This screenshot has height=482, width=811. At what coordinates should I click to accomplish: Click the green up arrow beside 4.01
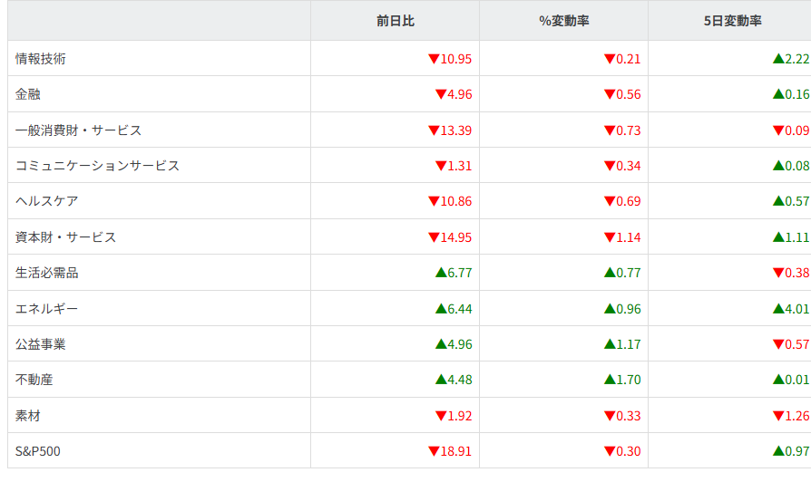click(778, 309)
